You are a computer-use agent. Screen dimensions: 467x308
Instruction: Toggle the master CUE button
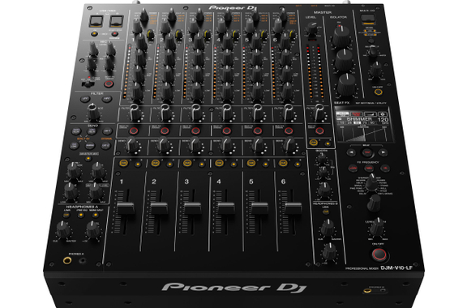(313, 143)
